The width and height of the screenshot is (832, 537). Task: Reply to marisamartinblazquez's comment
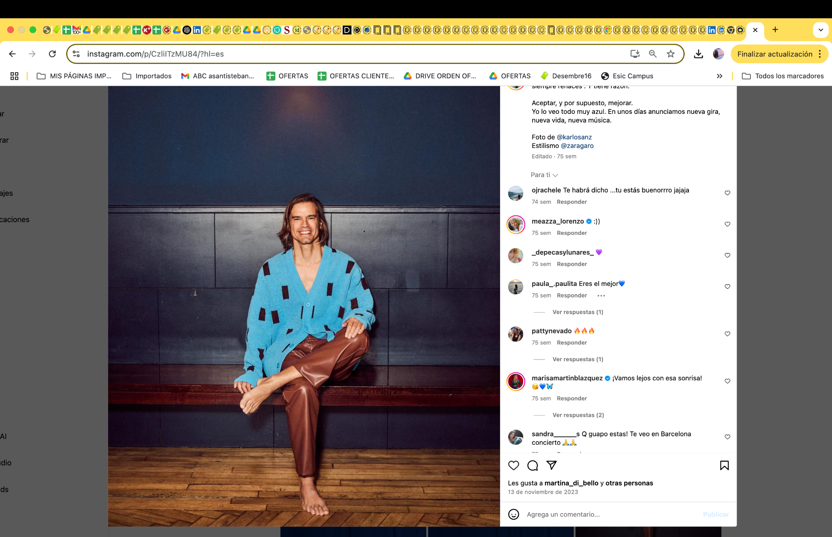(x=572, y=399)
